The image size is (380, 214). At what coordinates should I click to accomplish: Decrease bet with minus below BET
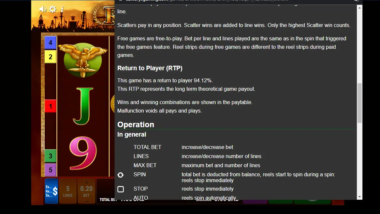pos(86,201)
